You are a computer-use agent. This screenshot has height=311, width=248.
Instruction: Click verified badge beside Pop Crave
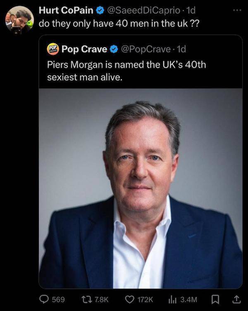(114, 49)
